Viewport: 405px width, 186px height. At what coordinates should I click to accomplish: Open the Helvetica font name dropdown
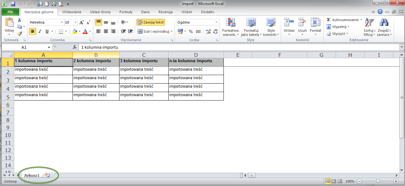(62, 22)
